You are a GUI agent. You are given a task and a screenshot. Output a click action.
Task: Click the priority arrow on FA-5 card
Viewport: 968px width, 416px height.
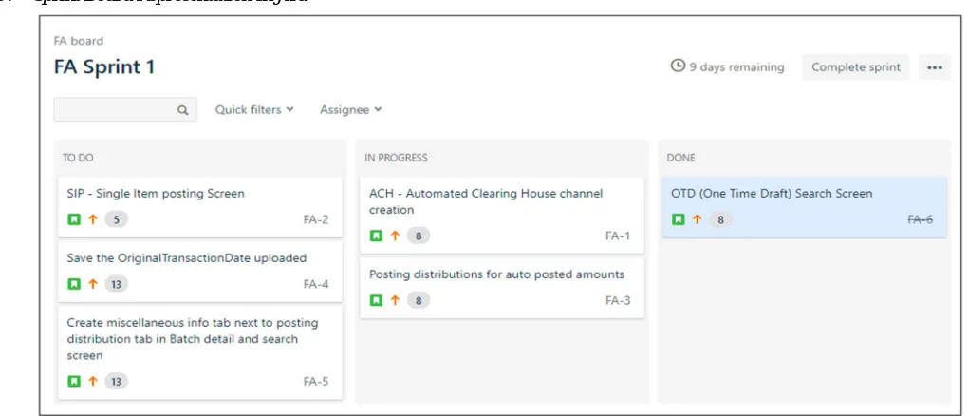pyautogui.click(x=93, y=382)
